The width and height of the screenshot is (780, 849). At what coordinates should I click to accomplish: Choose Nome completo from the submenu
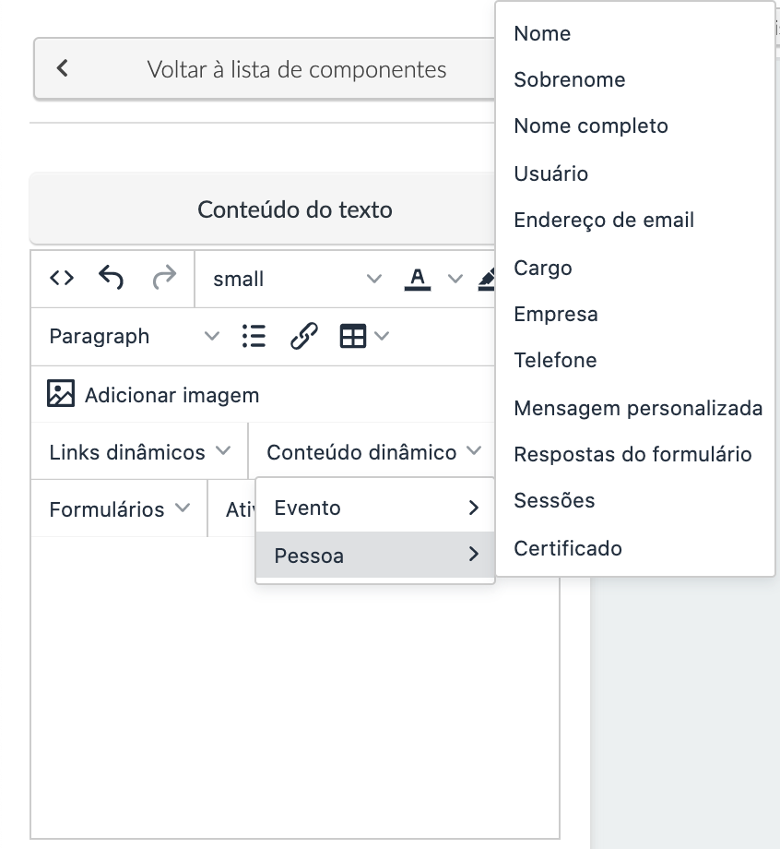coord(635,126)
